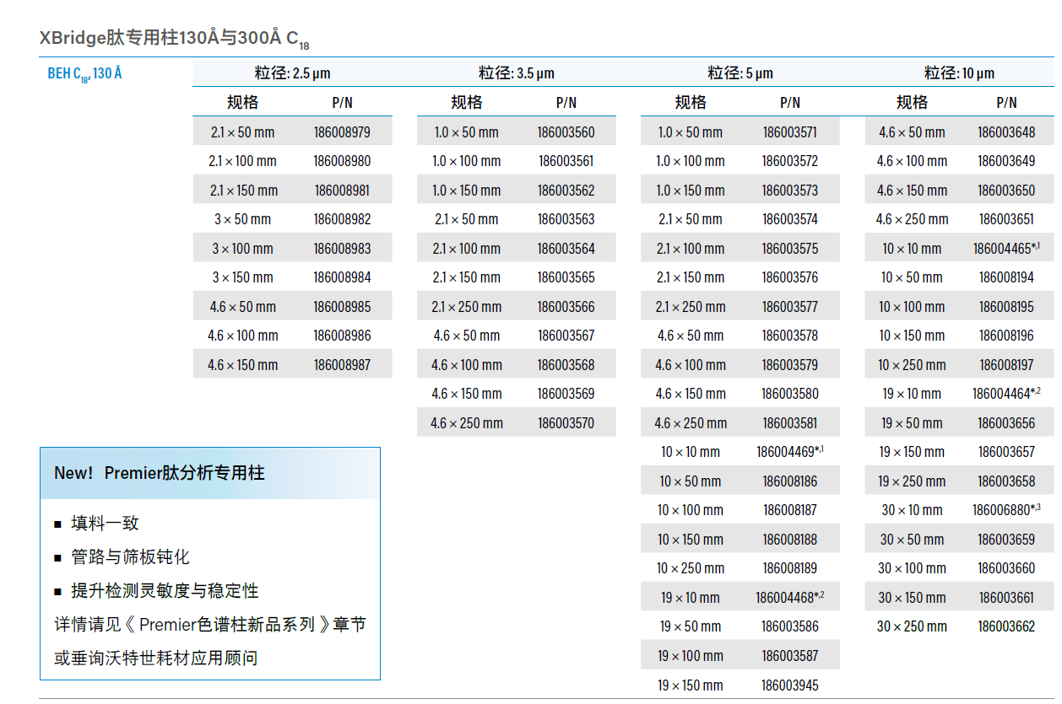Select part number 186003561
This screenshot has height=704, width=1062.
[x=566, y=161]
